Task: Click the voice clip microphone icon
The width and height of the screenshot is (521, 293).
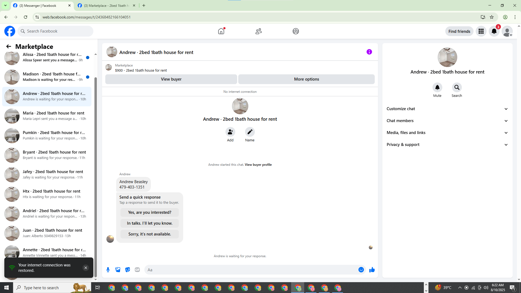Action: pos(108,270)
